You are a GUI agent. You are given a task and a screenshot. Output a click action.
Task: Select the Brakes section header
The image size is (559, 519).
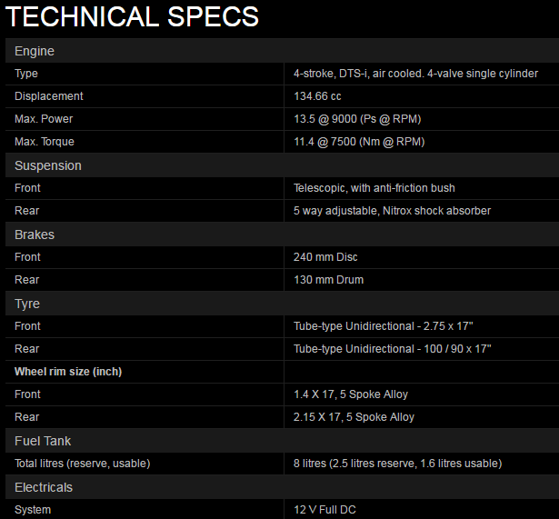pyautogui.click(x=35, y=235)
